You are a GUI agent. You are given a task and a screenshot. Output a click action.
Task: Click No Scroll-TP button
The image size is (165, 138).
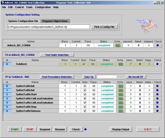[136, 77]
